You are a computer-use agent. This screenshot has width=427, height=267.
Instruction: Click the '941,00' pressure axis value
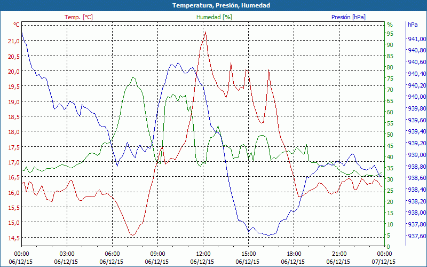click(417, 39)
